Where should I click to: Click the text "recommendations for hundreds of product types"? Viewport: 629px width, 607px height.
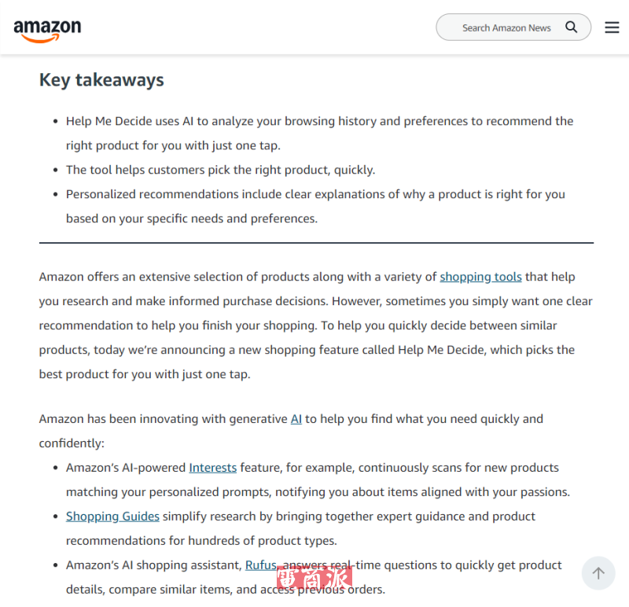(x=201, y=541)
